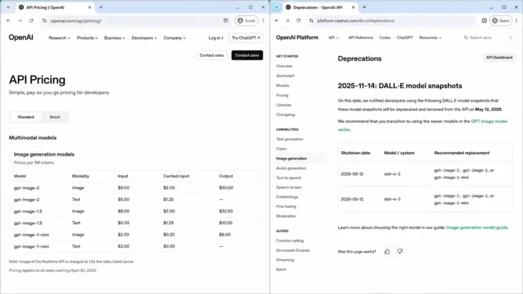This screenshot has height=294, width=523.
Task: Expand the Developers menu
Action: tap(144, 38)
